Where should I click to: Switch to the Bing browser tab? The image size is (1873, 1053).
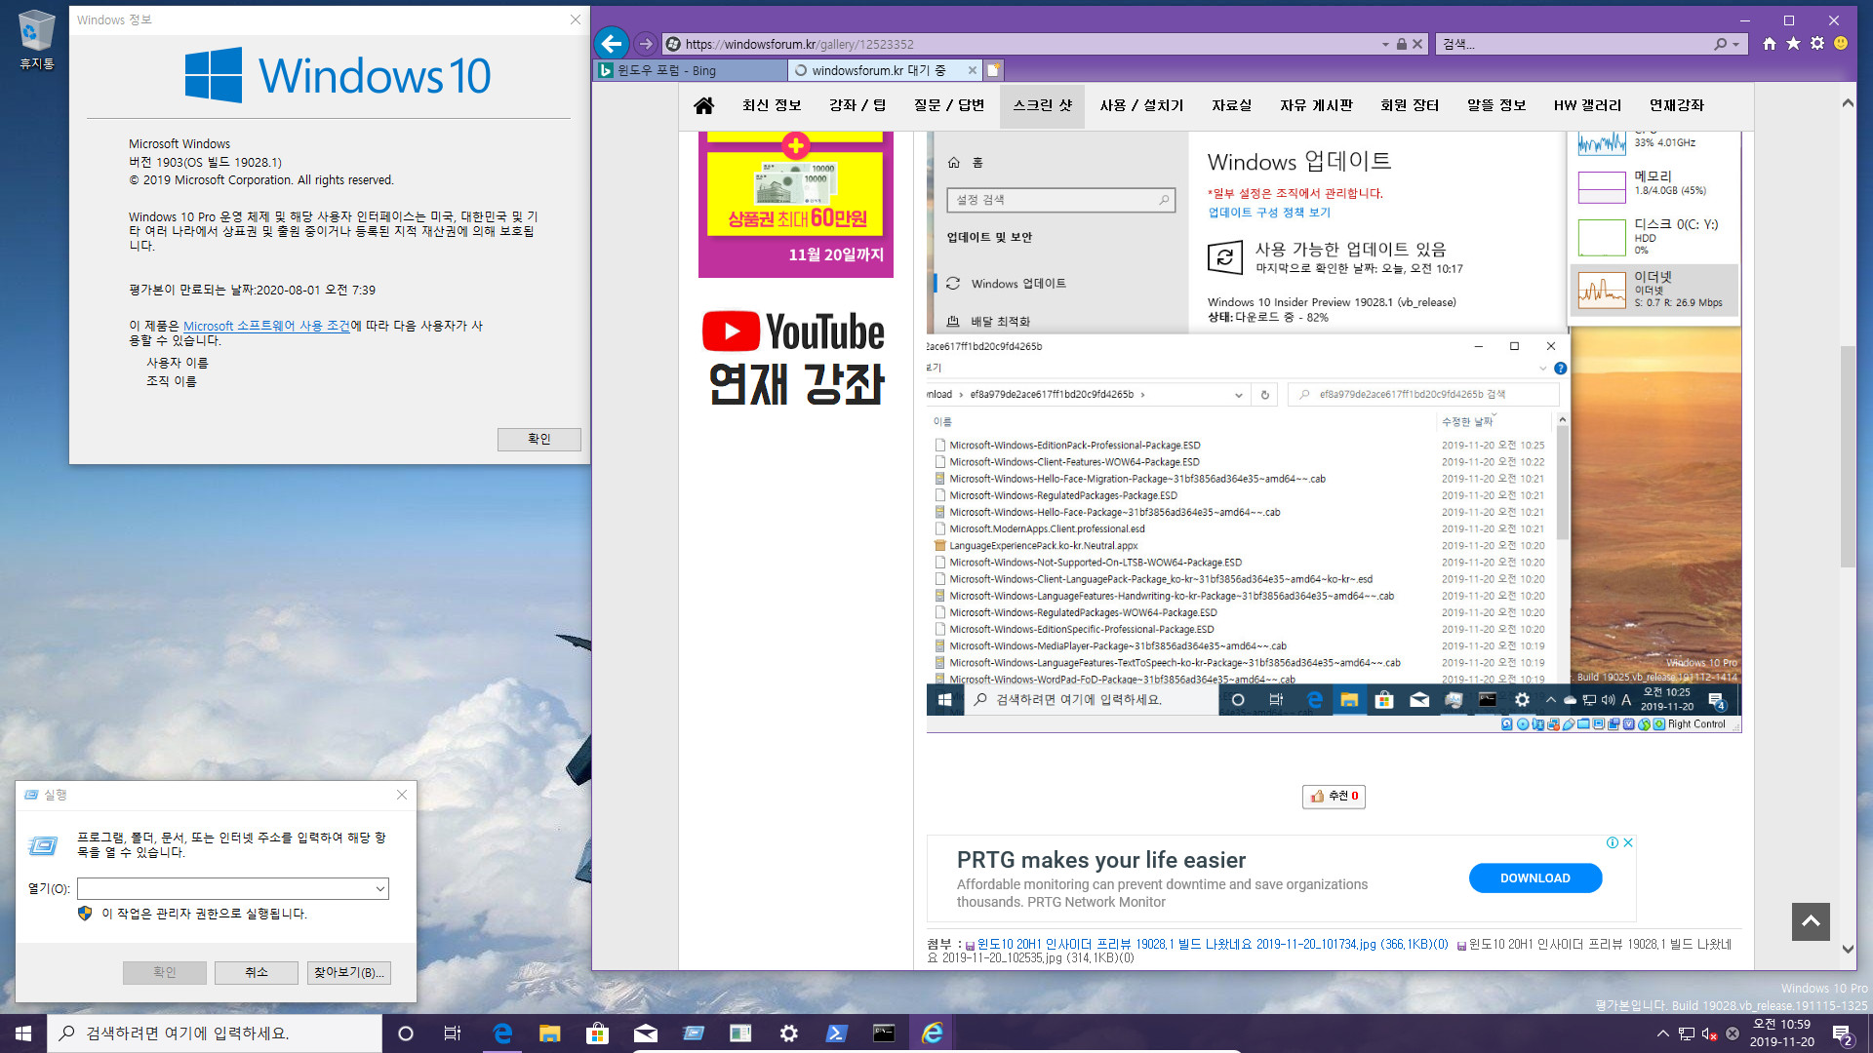click(690, 70)
